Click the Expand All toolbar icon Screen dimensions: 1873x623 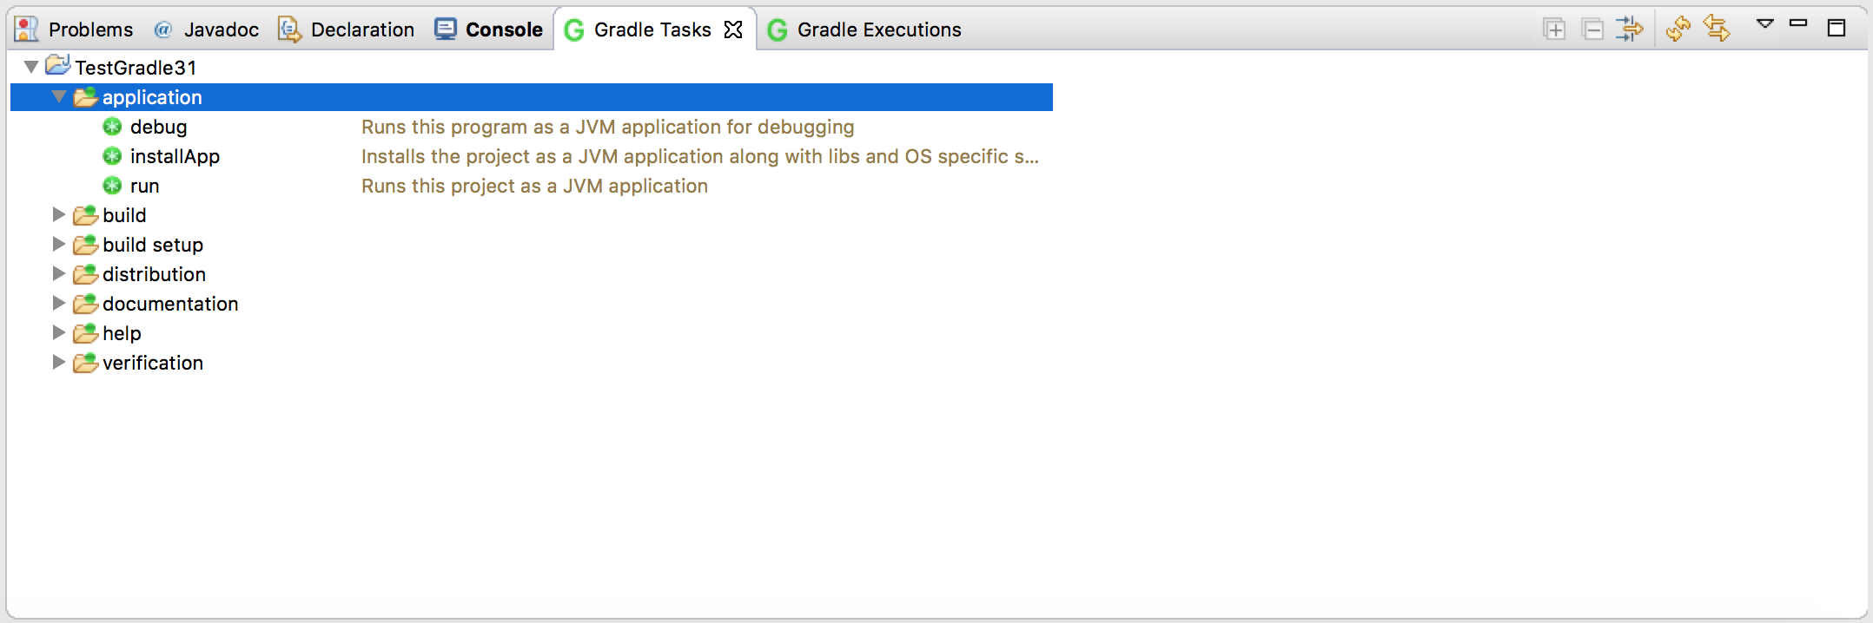coord(1554,30)
